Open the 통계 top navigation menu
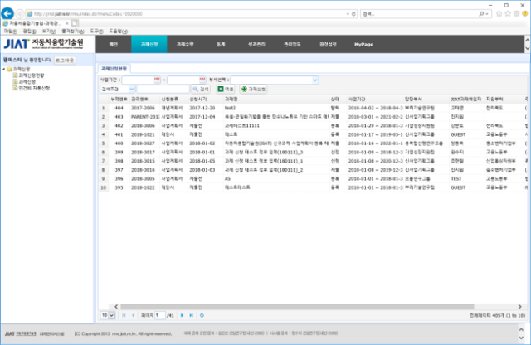Image resolution: width=531 pixels, height=345 pixels. coord(221,43)
